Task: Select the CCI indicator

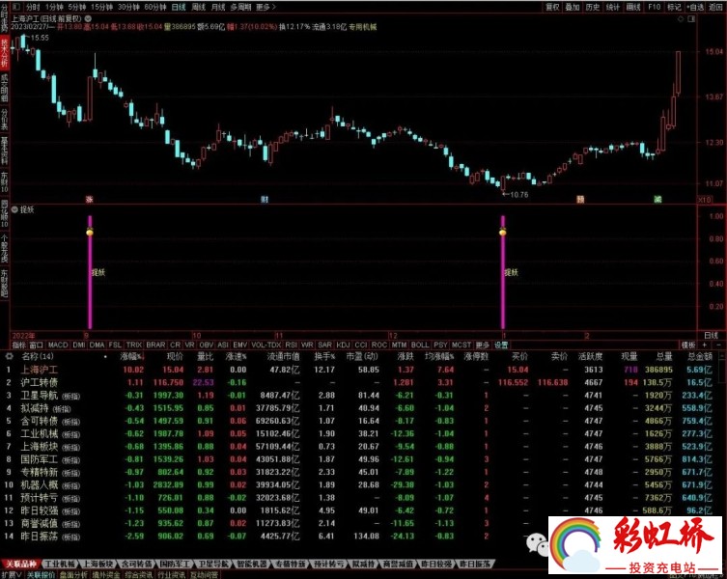Action: coord(360,345)
